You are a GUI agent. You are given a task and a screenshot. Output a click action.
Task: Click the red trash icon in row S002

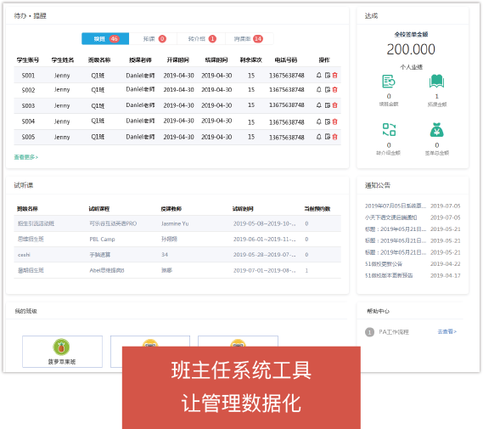tap(334, 89)
